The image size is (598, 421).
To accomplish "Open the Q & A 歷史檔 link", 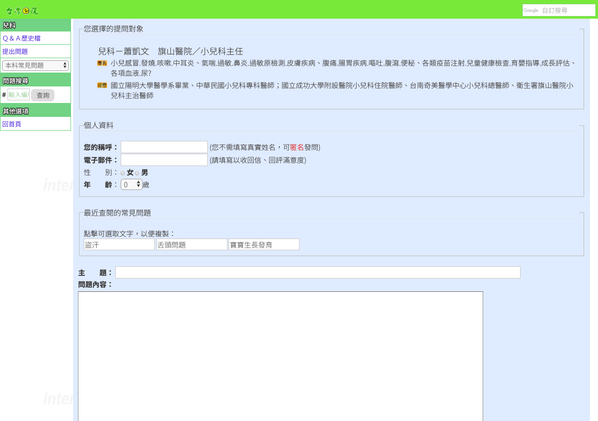I will pos(21,38).
